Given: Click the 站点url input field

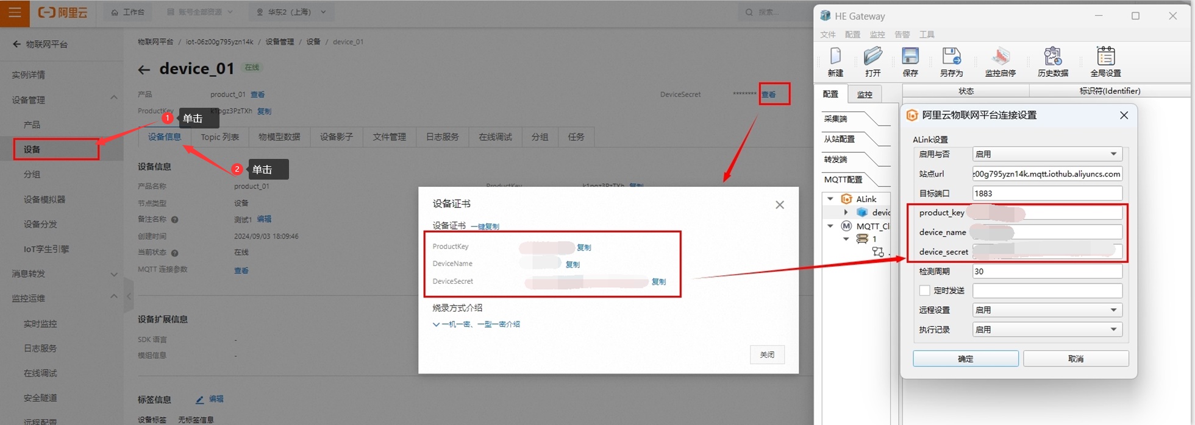Looking at the screenshot, I should tap(1047, 174).
